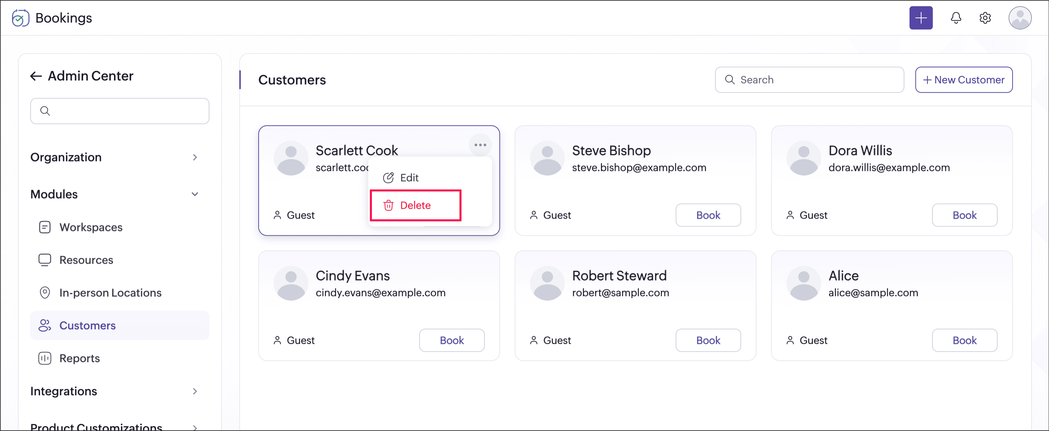Click steve.bishop@example.com email
Image resolution: width=1049 pixels, height=431 pixels.
(x=639, y=168)
